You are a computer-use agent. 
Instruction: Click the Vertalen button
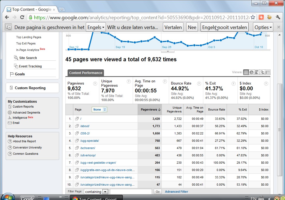point(173,27)
